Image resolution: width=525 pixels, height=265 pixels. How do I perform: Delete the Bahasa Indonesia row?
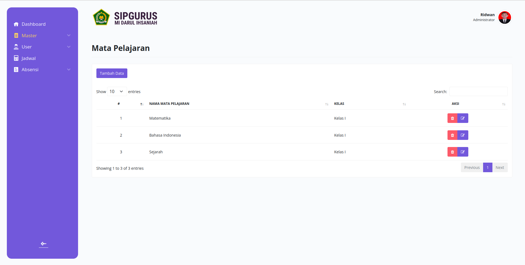pyautogui.click(x=452, y=135)
